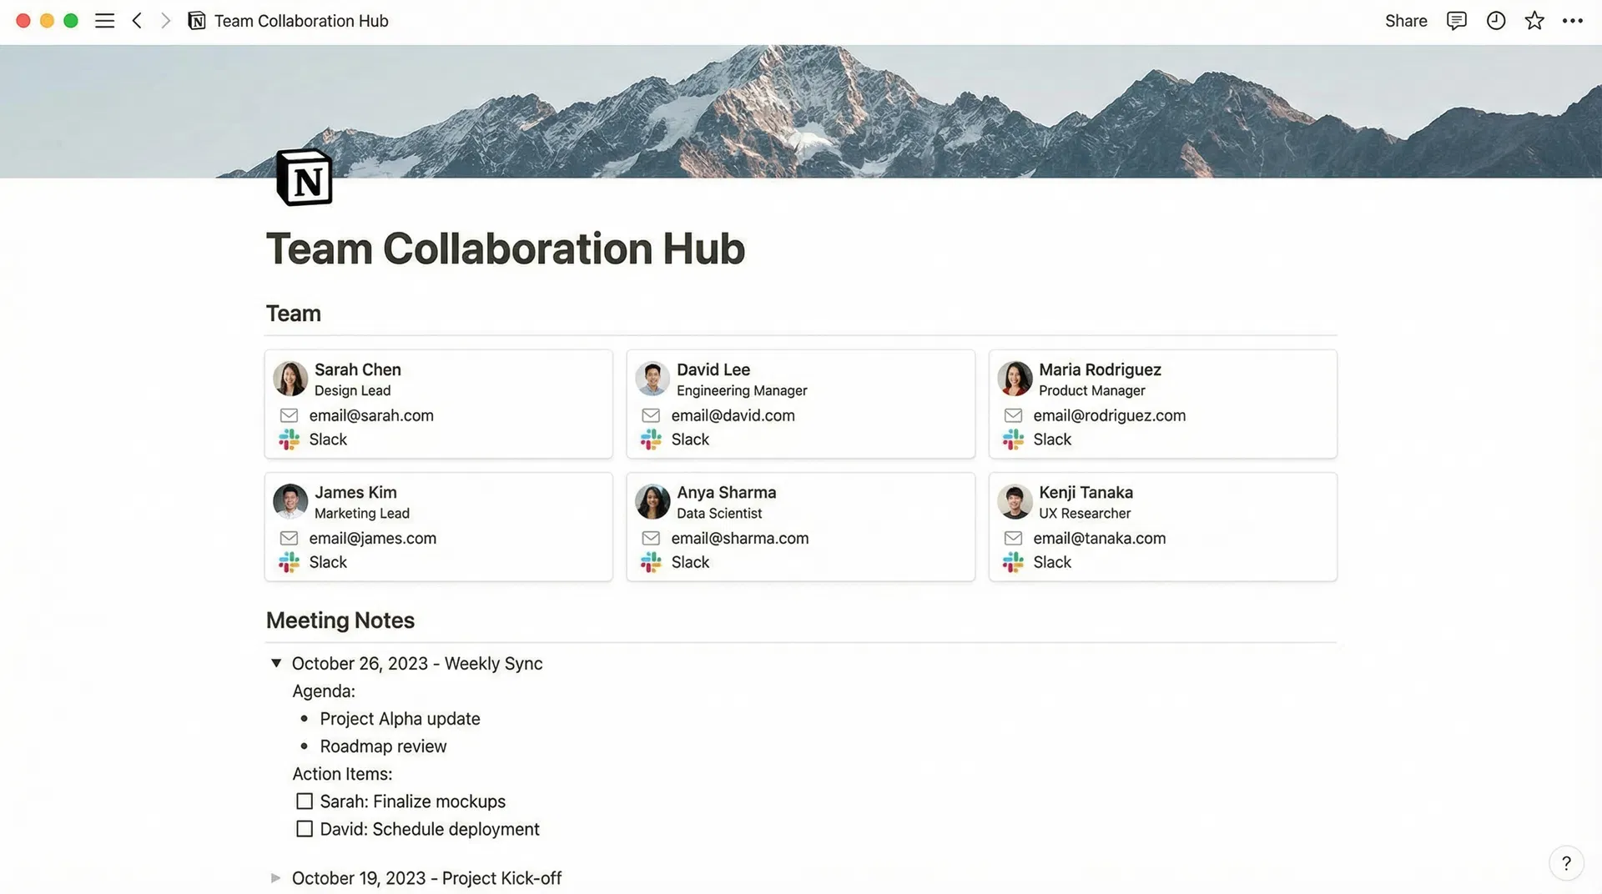Check off 'David: Schedule deployment'
The width and height of the screenshot is (1602, 894).
pyautogui.click(x=304, y=828)
